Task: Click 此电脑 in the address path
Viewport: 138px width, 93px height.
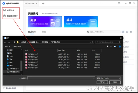Action: [x=24, y=42]
